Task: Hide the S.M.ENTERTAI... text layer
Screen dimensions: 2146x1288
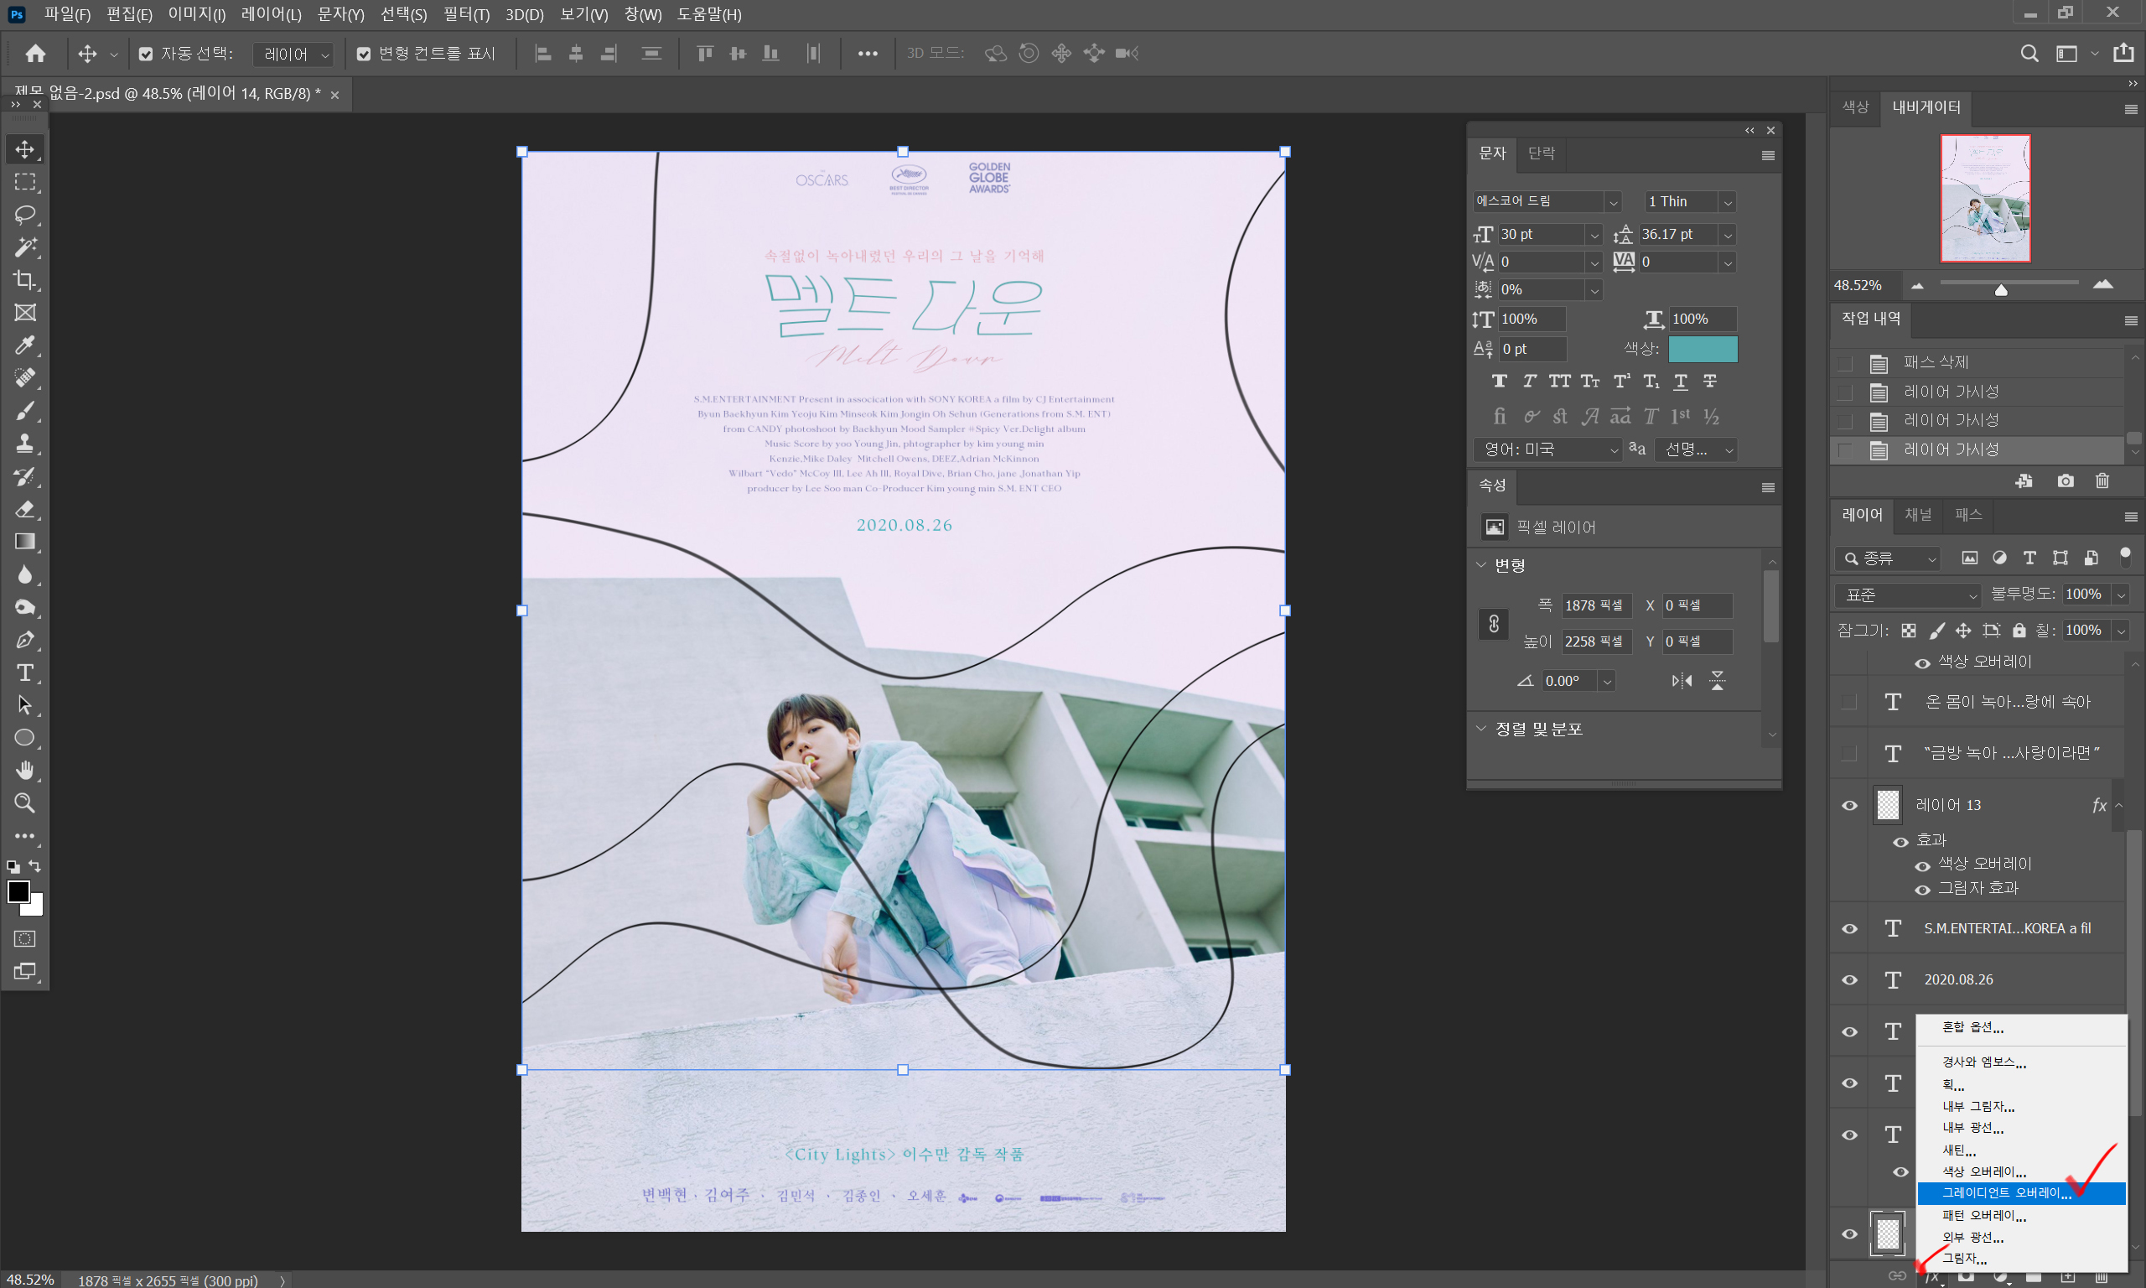Action: pyautogui.click(x=1849, y=928)
